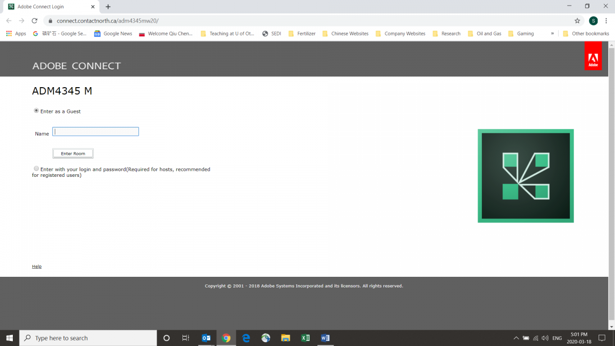
Task: Click the Enter Room button
Action: [x=73, y=154]
